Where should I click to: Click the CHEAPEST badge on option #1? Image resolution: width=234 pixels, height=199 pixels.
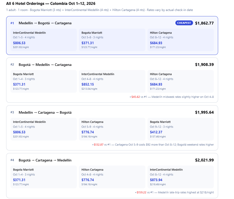(x=184, y=23)
